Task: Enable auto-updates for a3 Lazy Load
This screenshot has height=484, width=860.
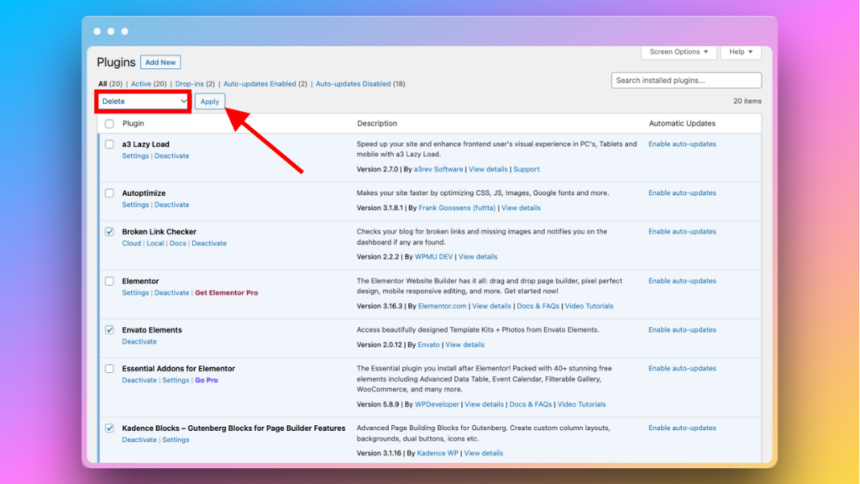Action: click(682, 144)
